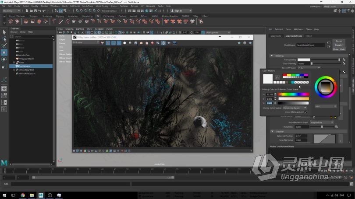
Task: Click the Save Scene icon
Action: coord(35,10)
